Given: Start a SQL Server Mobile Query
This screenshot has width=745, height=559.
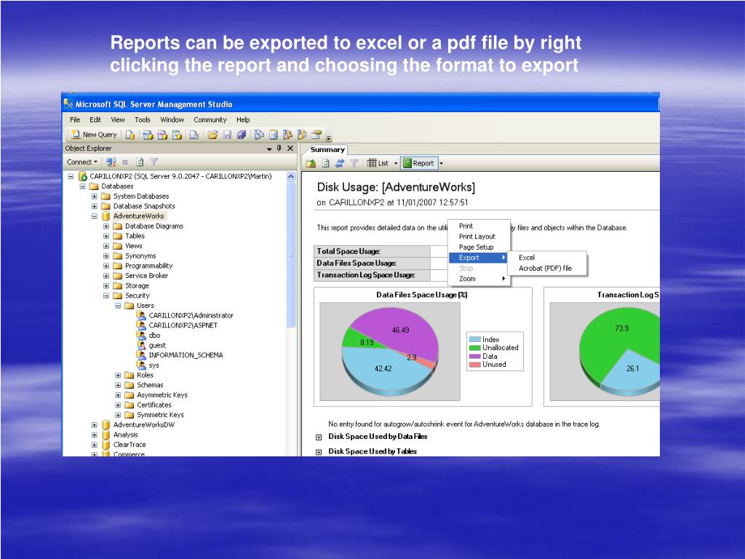Looking at the screenshot, I should (x=194, y=135).
